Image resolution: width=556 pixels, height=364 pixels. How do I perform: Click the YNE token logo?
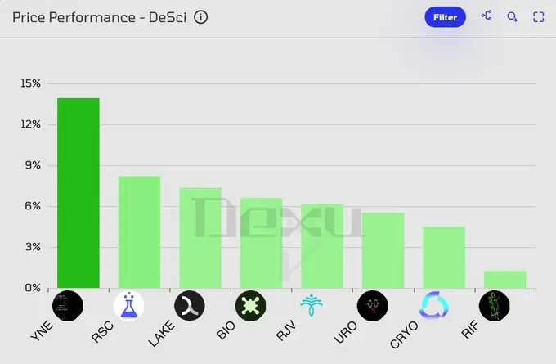pyautogui.click(x=68, y=305)
